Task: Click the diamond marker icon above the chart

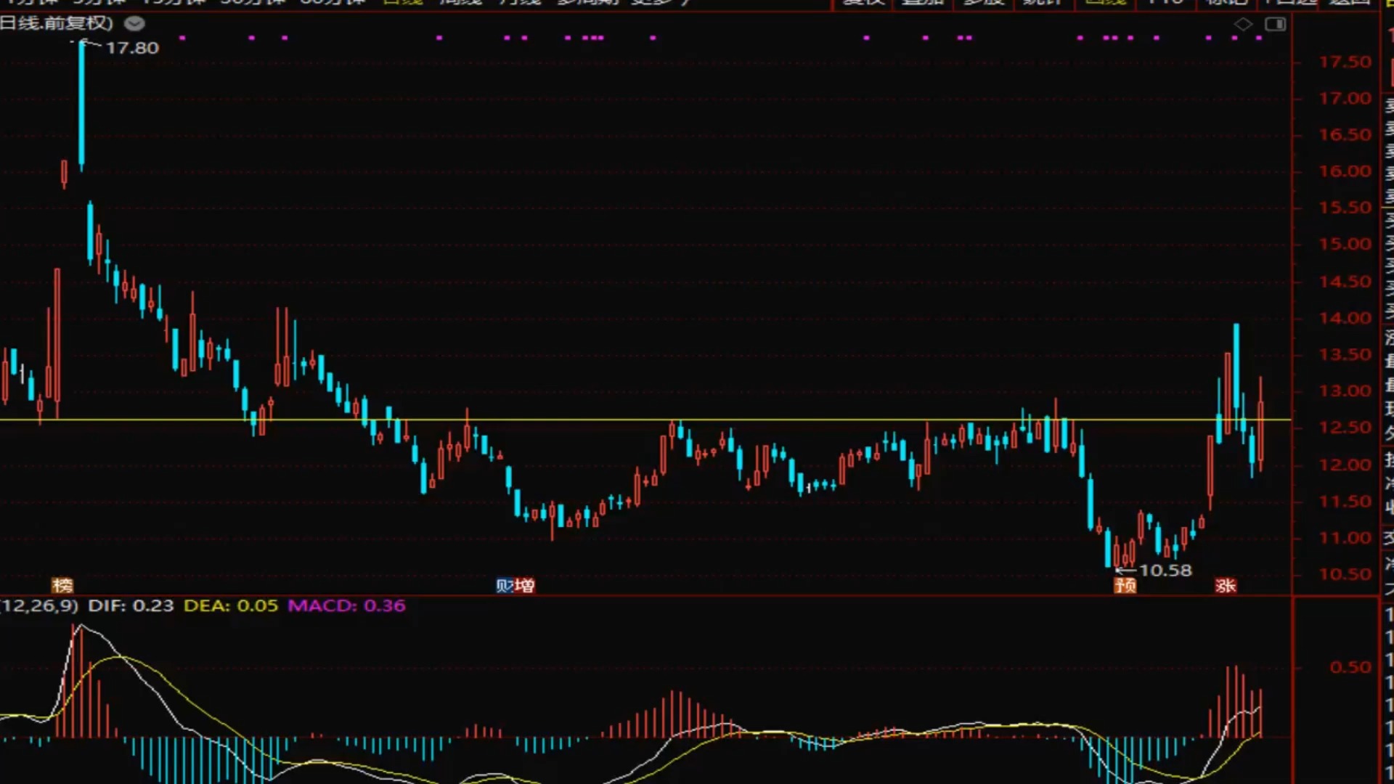Action: [x=1243, y=24]
